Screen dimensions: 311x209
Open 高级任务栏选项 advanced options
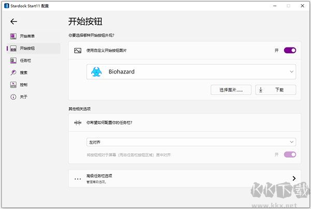(185, 178)
